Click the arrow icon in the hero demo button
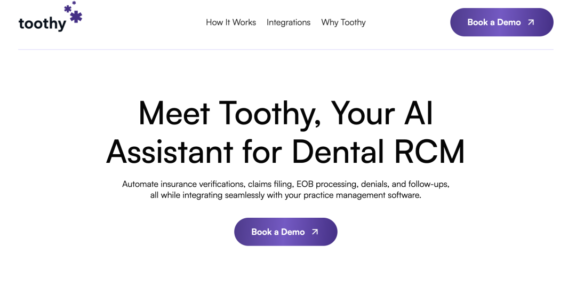Image resolution: width=576 pixels, height=293 pixels. pyautogui.click(x=315, y=232)
